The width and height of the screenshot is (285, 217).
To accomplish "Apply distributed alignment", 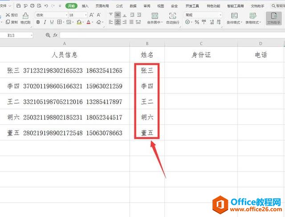I will coord(138,22).
